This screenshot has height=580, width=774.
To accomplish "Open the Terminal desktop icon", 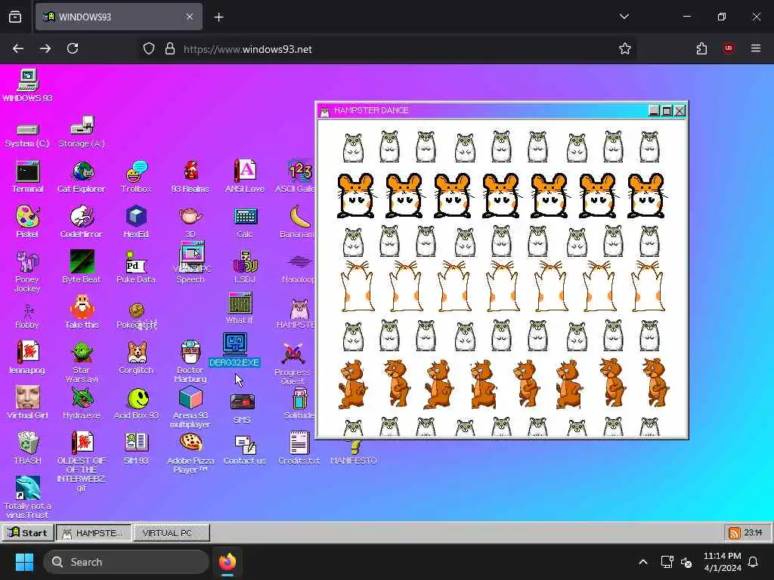I will [28, 177].
